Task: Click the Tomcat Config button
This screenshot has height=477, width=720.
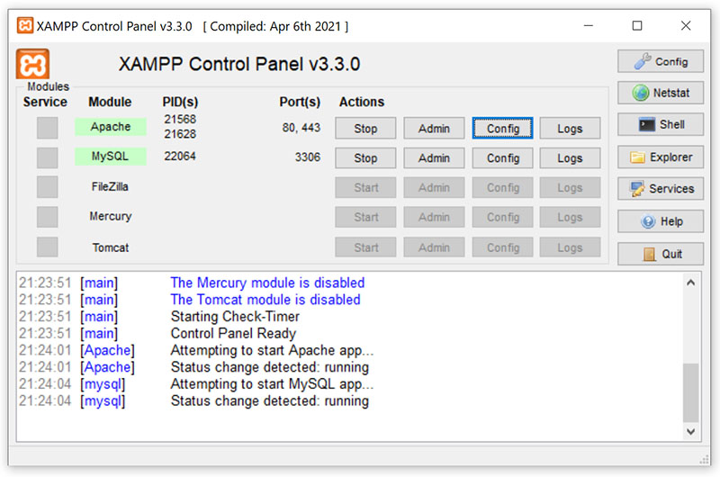Action: (x=503, y=247)
